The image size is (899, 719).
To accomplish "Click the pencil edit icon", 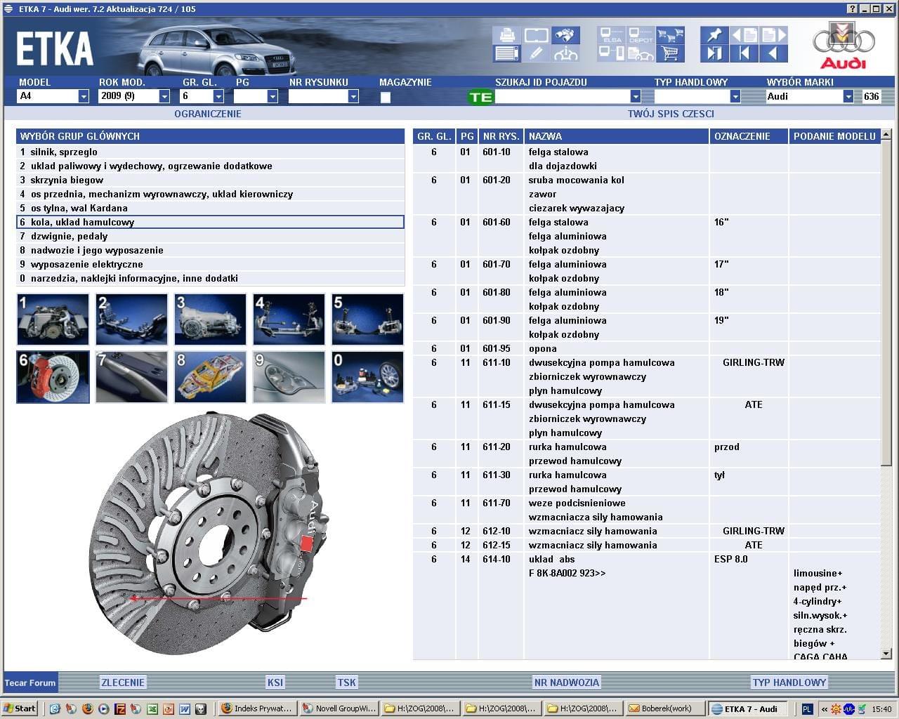I will (536, 53).
